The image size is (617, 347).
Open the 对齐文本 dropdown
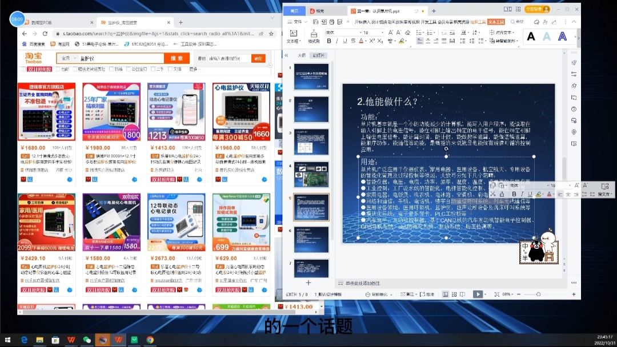click(502, 33)
